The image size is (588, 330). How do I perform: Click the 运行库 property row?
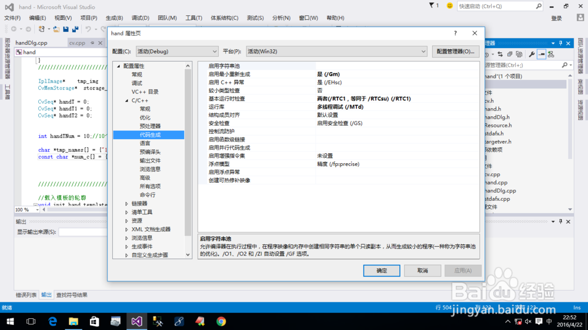click(x=339, y=107)
